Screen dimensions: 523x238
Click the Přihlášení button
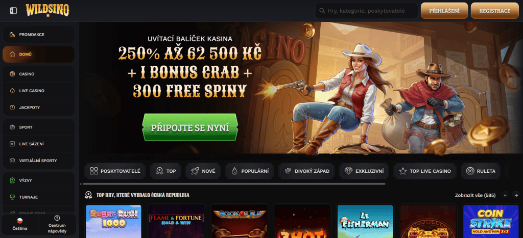coord(444,11)
